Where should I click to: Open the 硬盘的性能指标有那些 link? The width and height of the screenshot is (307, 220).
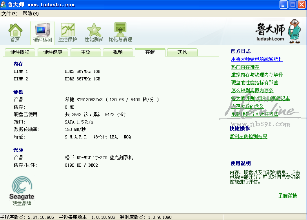click(x=254, y=83)
